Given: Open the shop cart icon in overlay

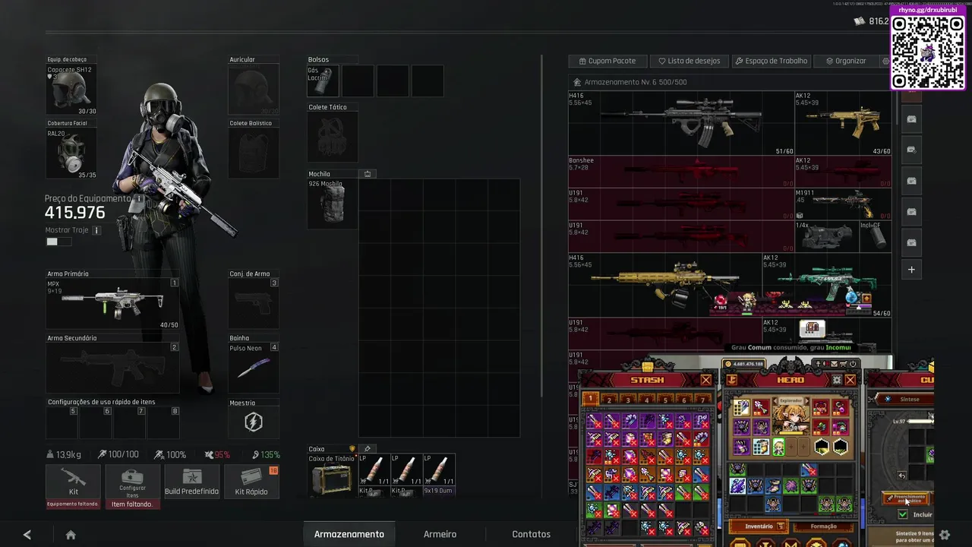Looking at the screenshot, I should tap(843, 365).
